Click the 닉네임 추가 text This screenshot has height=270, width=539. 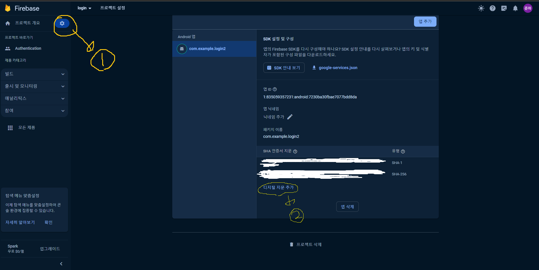(x=274, y=117)
